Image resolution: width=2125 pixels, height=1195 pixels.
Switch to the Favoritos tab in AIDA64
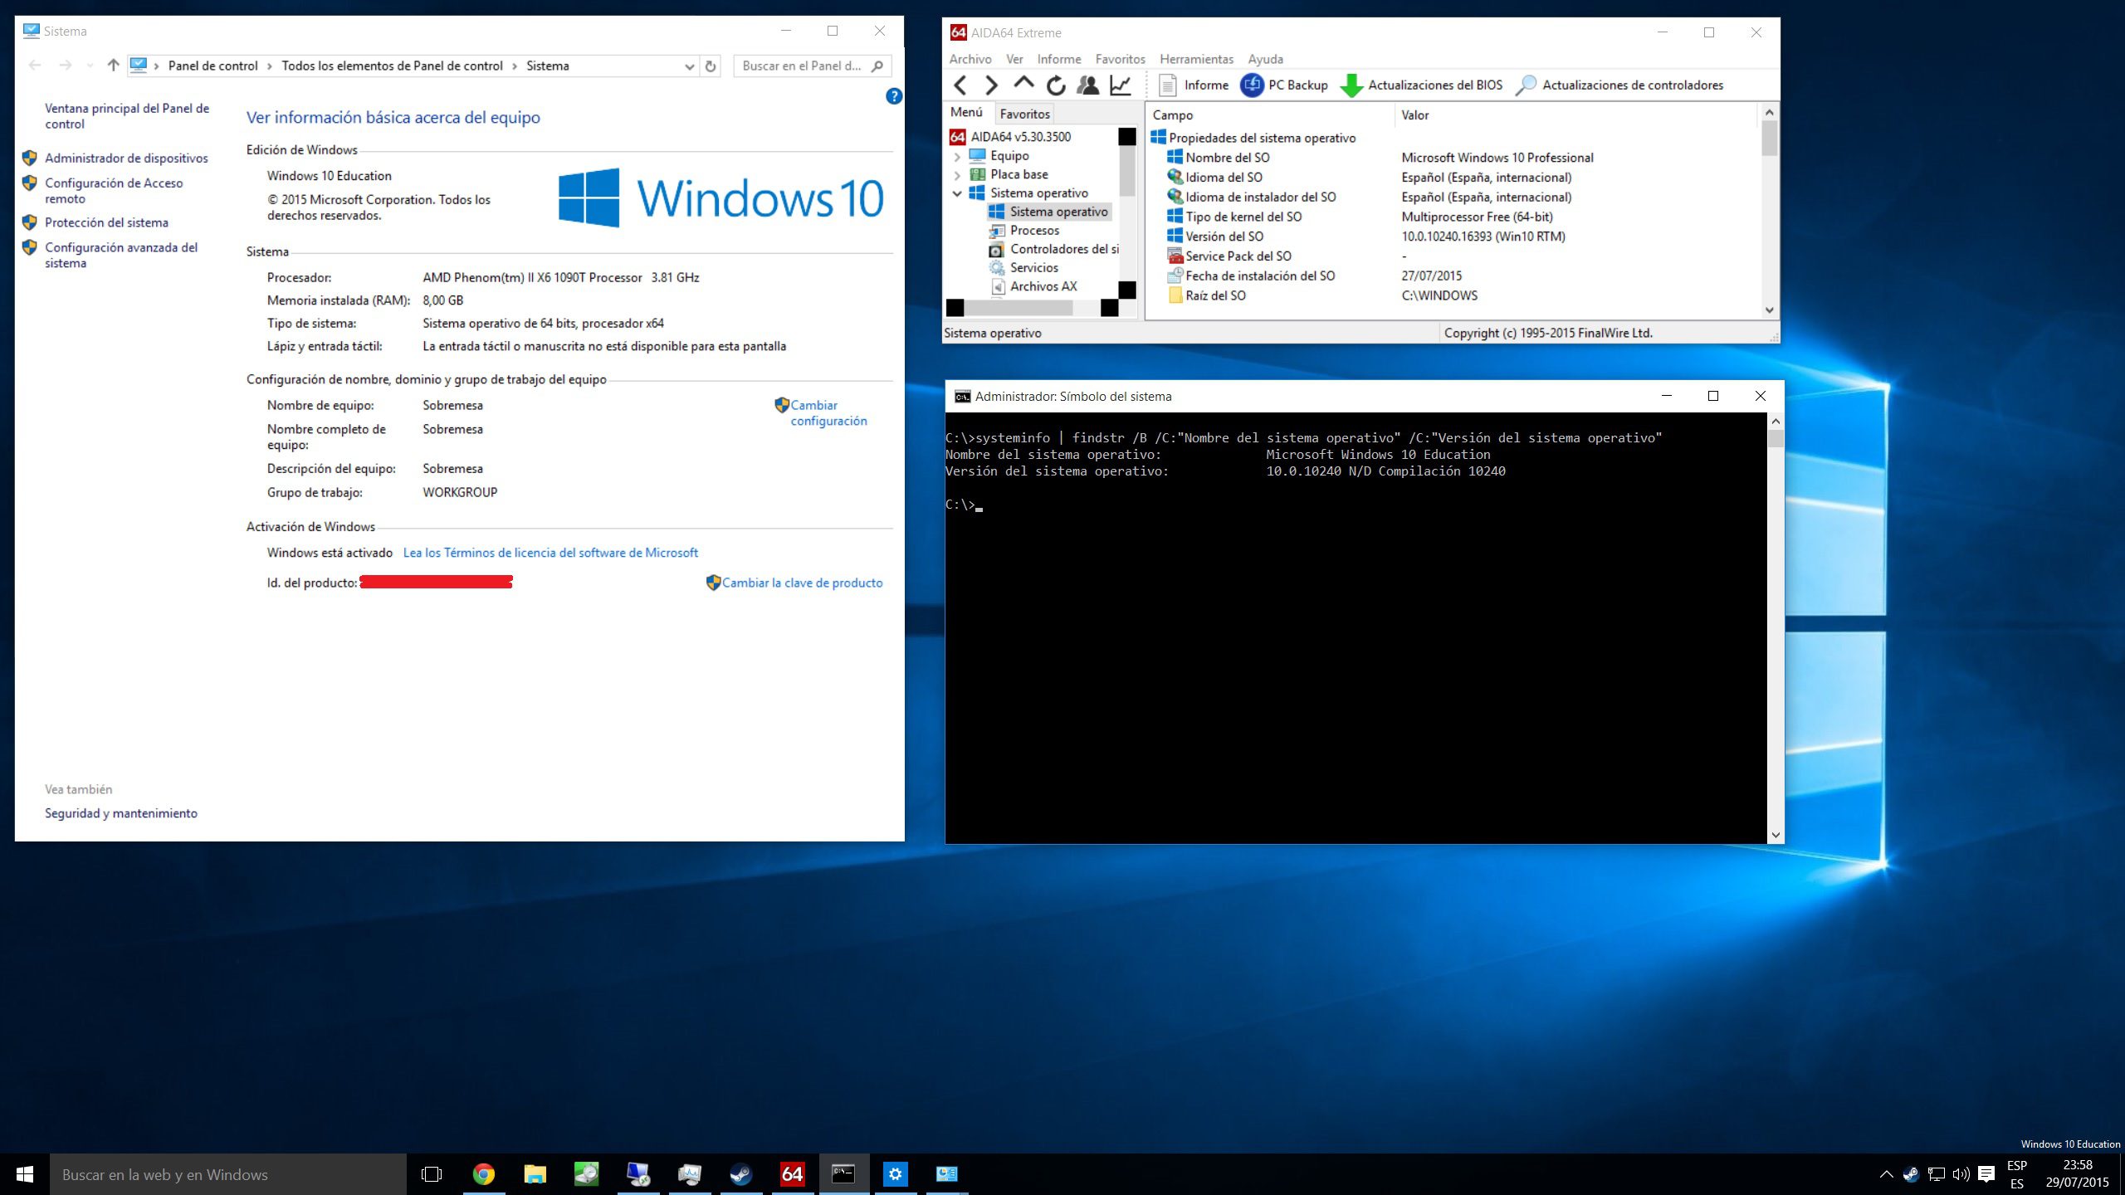[1024, 113]
